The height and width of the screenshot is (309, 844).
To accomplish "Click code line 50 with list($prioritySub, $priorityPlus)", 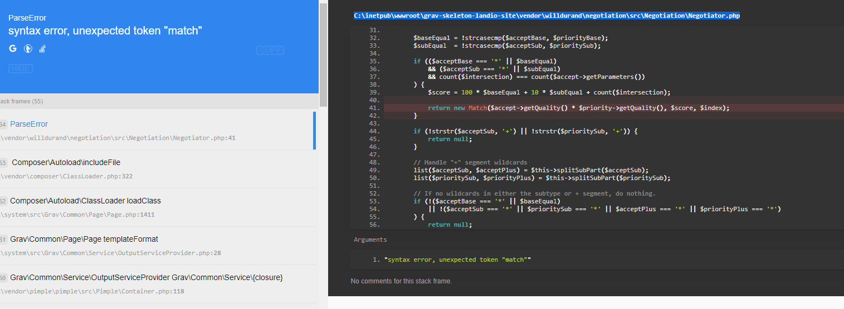I will 541,178.
